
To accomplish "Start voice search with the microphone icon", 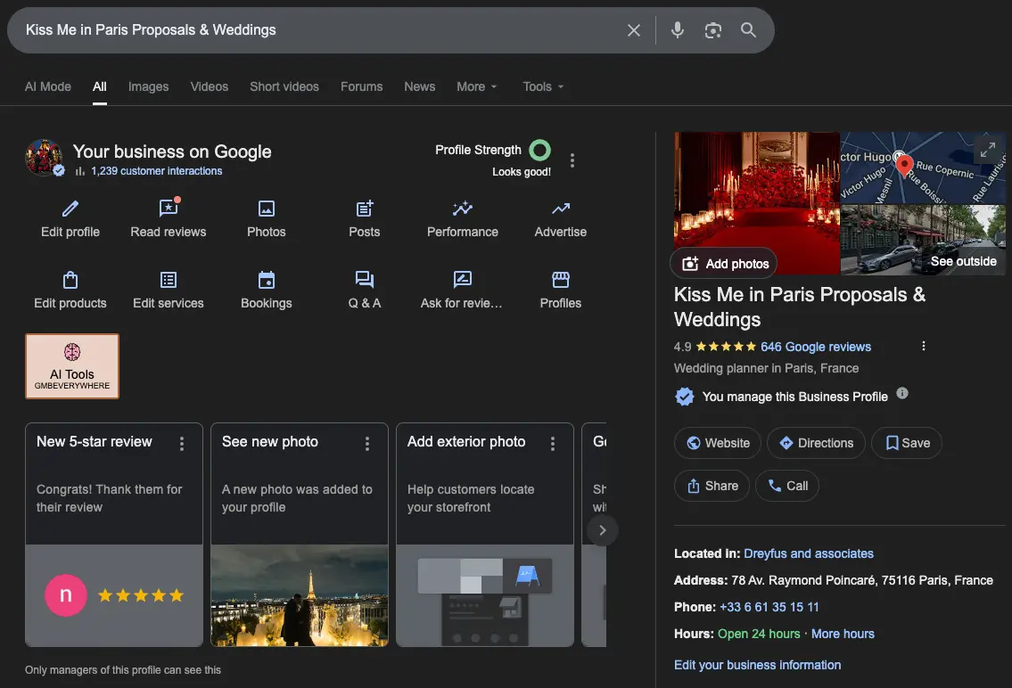I will tap(677, 29).
